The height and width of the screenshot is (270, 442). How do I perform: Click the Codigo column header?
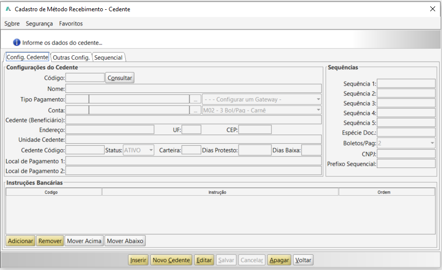coord(54,192)
